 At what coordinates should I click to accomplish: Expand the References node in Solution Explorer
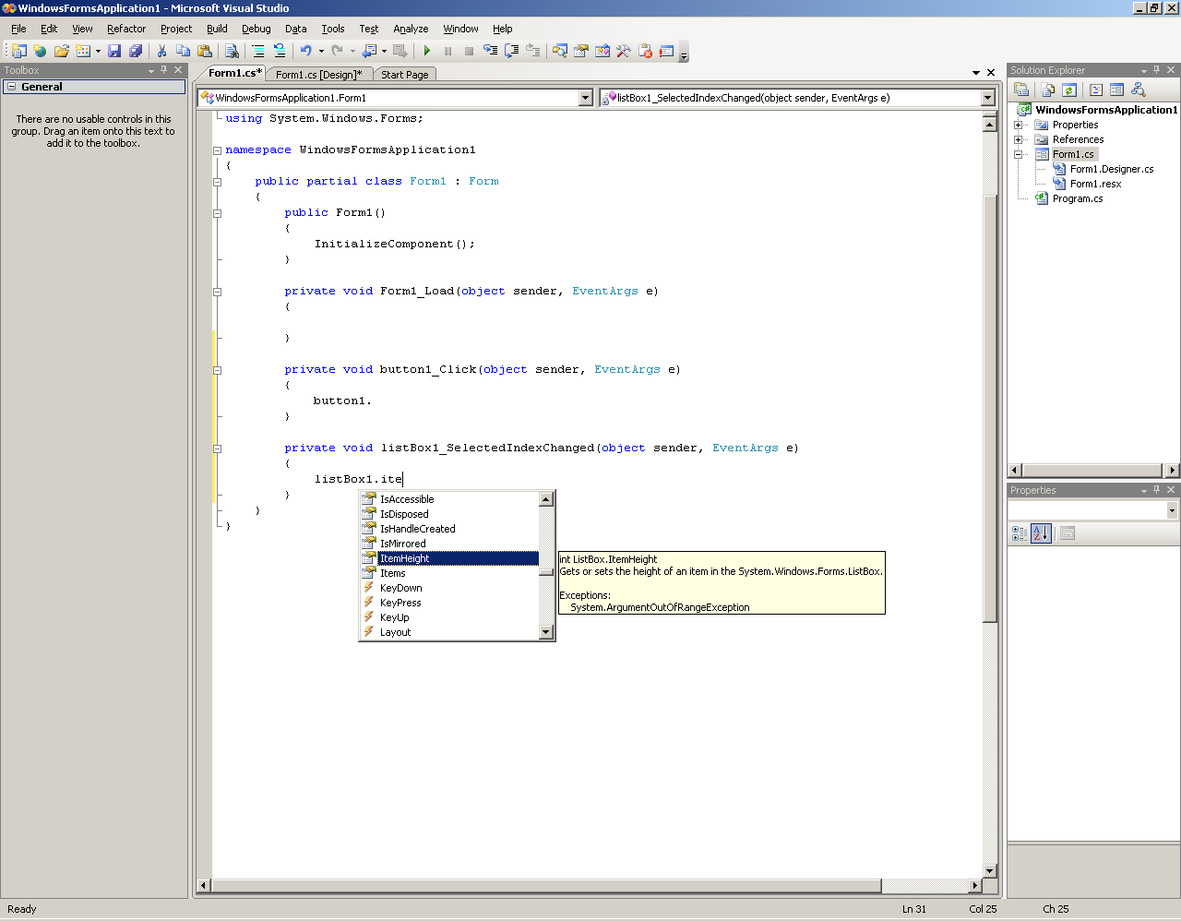1019,139
